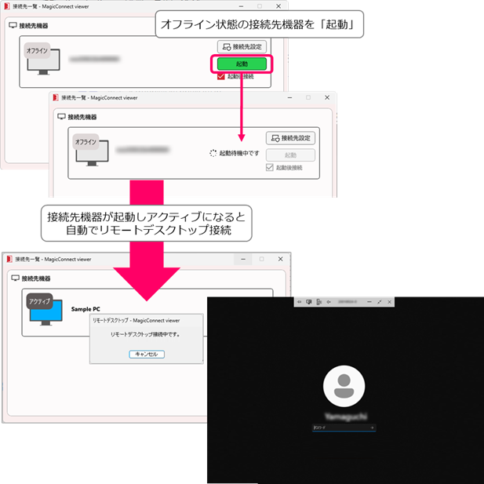Viewport: 484px width, 484px height.
Task: Toggle the checked red 起動後接続 checkbox
Action: click(x=220, y=77)
